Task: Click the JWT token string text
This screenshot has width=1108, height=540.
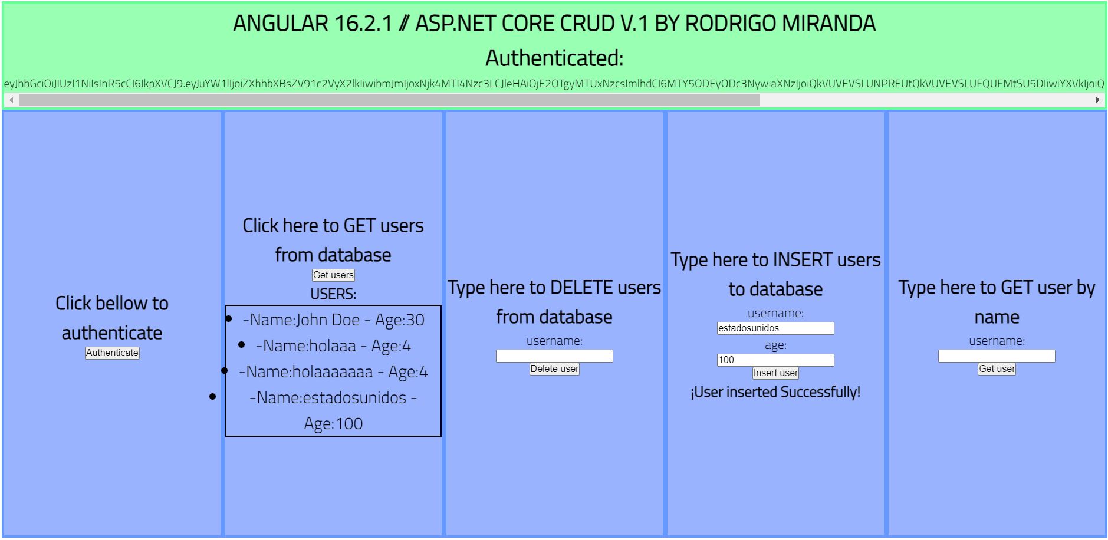Action: [x=554, y=84]
